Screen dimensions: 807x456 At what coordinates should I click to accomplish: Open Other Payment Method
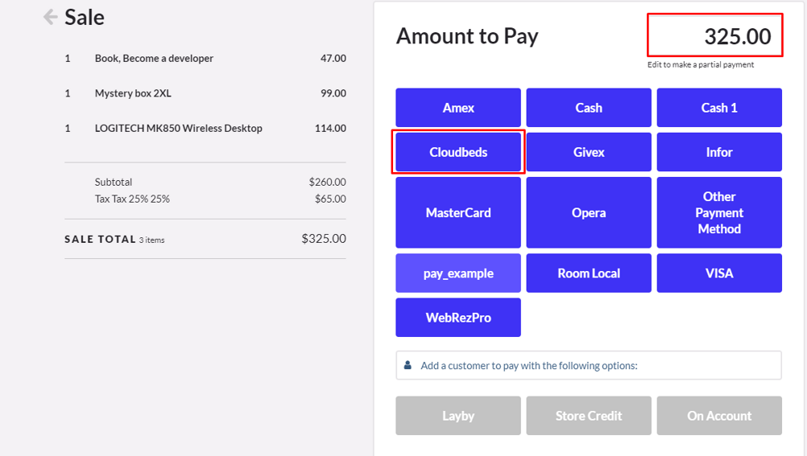[719, 212]
